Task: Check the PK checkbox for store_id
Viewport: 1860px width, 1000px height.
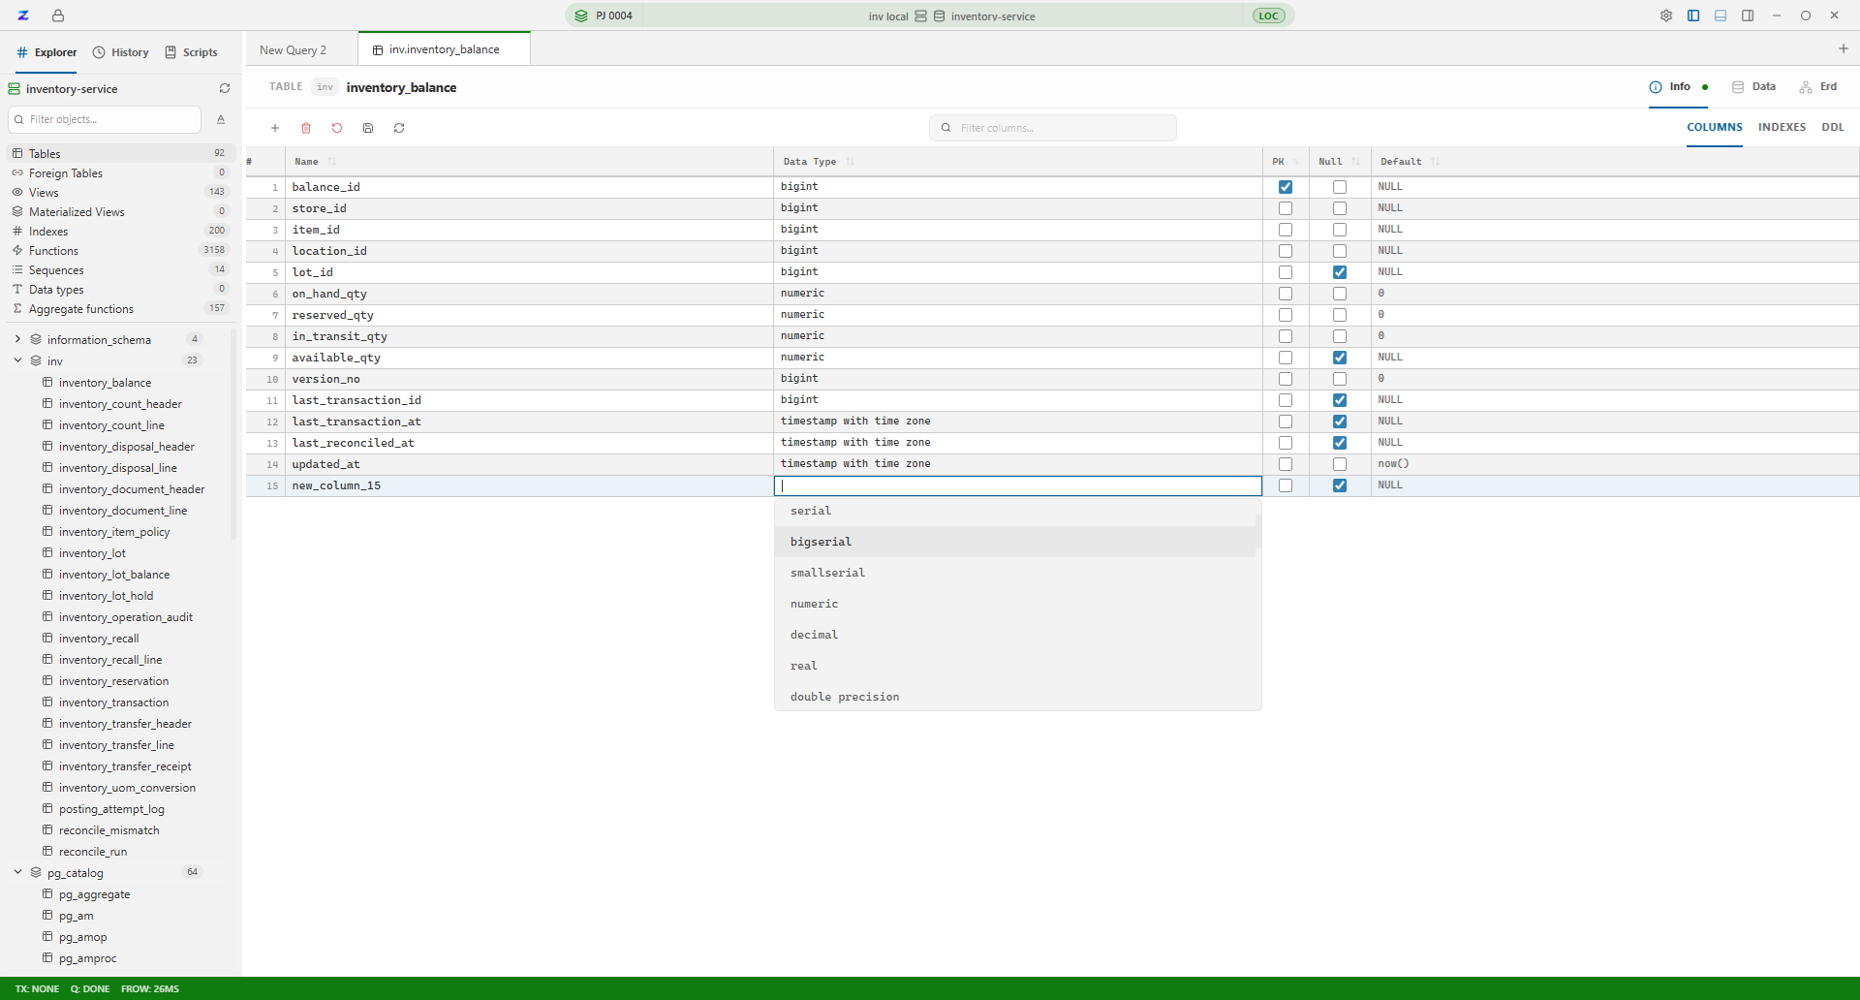Action: [1286, 207]
